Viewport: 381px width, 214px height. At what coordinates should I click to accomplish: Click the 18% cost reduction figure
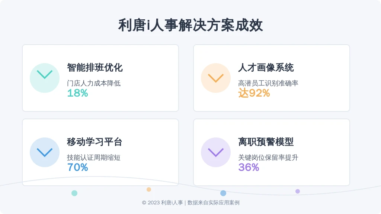(x=77, y=93)
